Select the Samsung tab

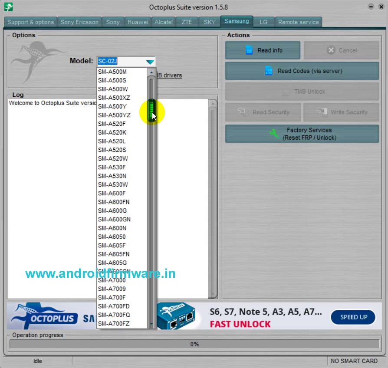pos(237,21)
